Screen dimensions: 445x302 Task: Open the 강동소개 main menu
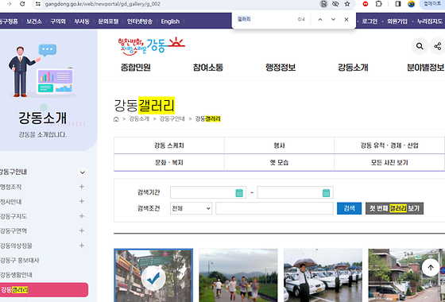353,68
